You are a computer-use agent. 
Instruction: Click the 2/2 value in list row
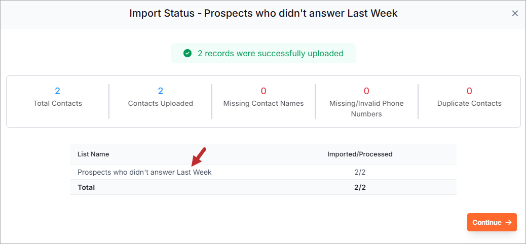[x=360, y=172]
